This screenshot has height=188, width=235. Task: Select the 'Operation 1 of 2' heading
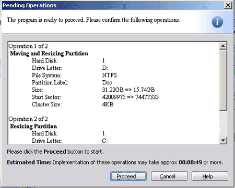pyautogui.click(x=28, y=46)
